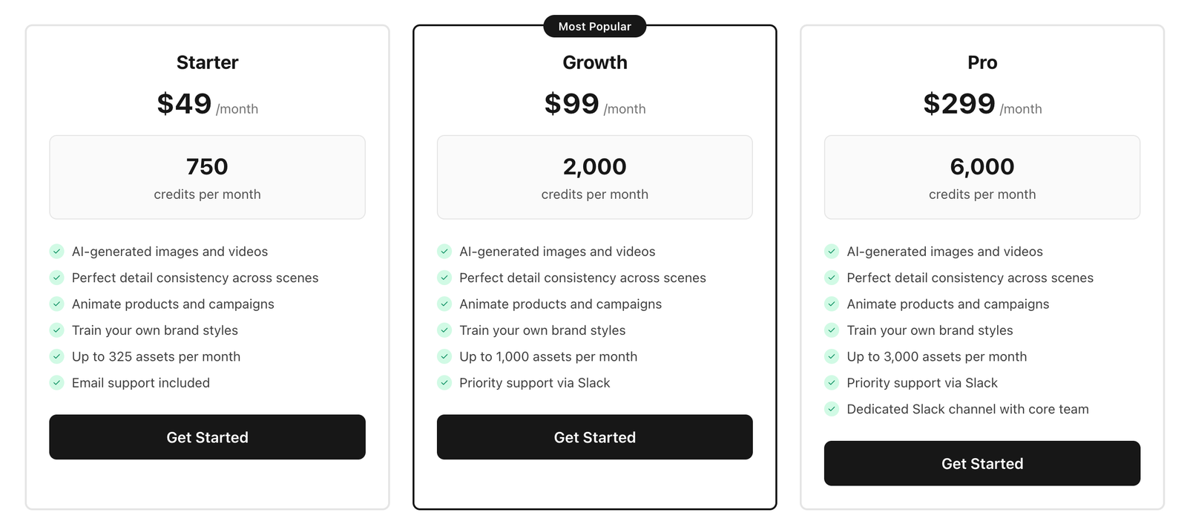This screenshot has width=1187, height=527.
Task: Click the checkmark beside Priority support via Slack on Growth
Action: [x=444, y=383]
